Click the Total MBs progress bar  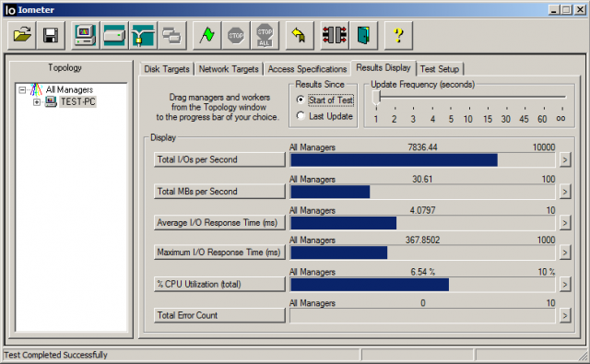422,192
